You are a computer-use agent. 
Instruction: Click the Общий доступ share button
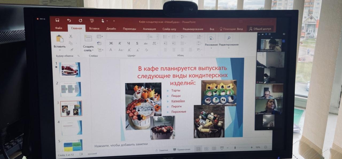[x=260, y=29]
